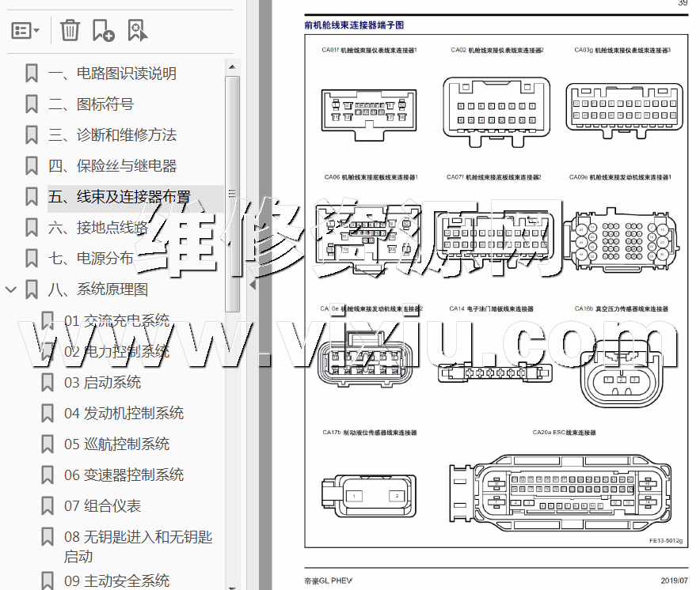
Task: Click the bookmark icon beside 二、图标符号
Action: coord(32,104)
